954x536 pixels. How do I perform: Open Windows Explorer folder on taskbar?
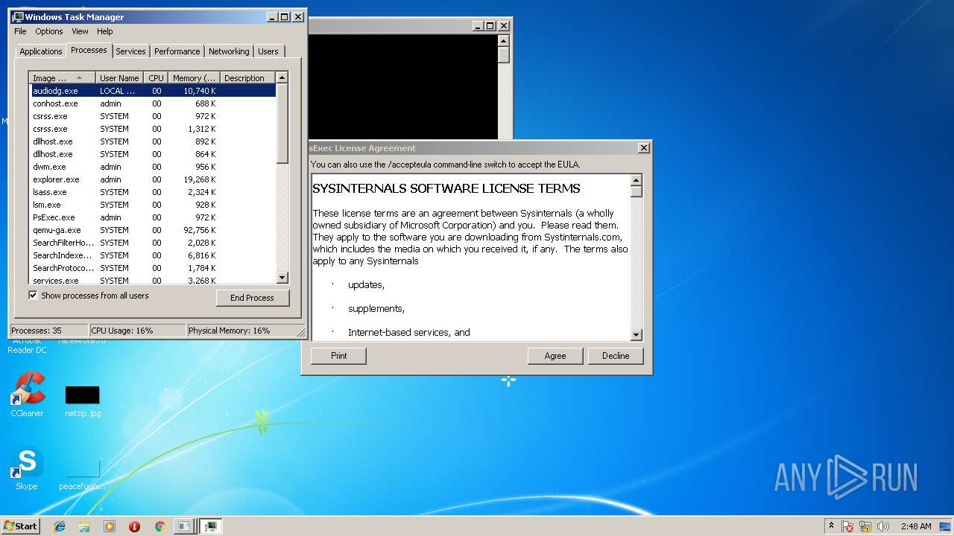click(x=84, y=526)
